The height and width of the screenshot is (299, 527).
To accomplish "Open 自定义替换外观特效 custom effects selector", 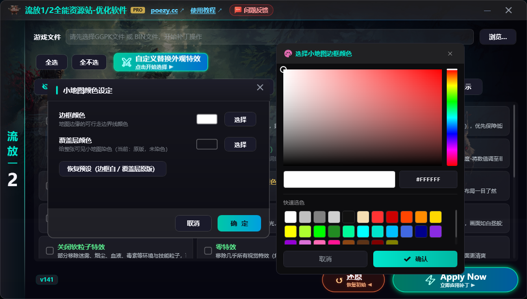I will (x=161, y=62).
